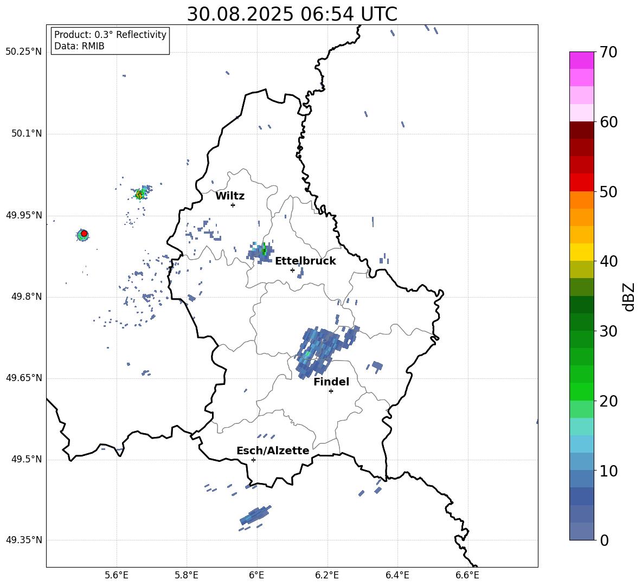The width and height of the screenshot is (642, 586).
Task: Click the 6.4°E longitude label
Action: coord(397,575)
